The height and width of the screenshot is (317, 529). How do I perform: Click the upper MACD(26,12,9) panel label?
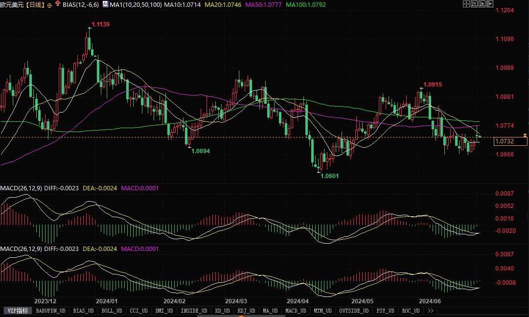click(22, 188)
